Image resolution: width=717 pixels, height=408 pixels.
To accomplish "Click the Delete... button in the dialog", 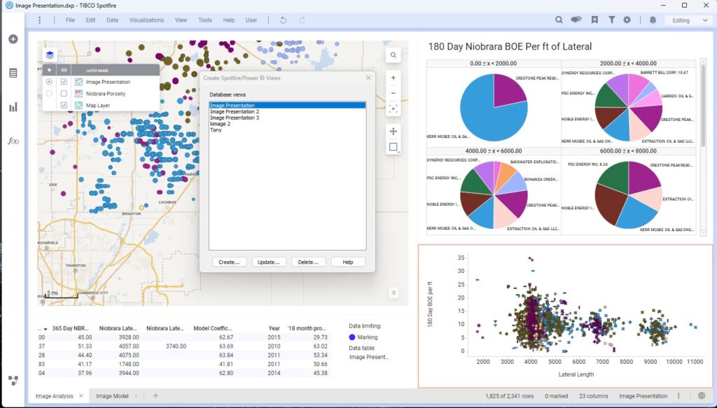I will (x=308, y=262).
